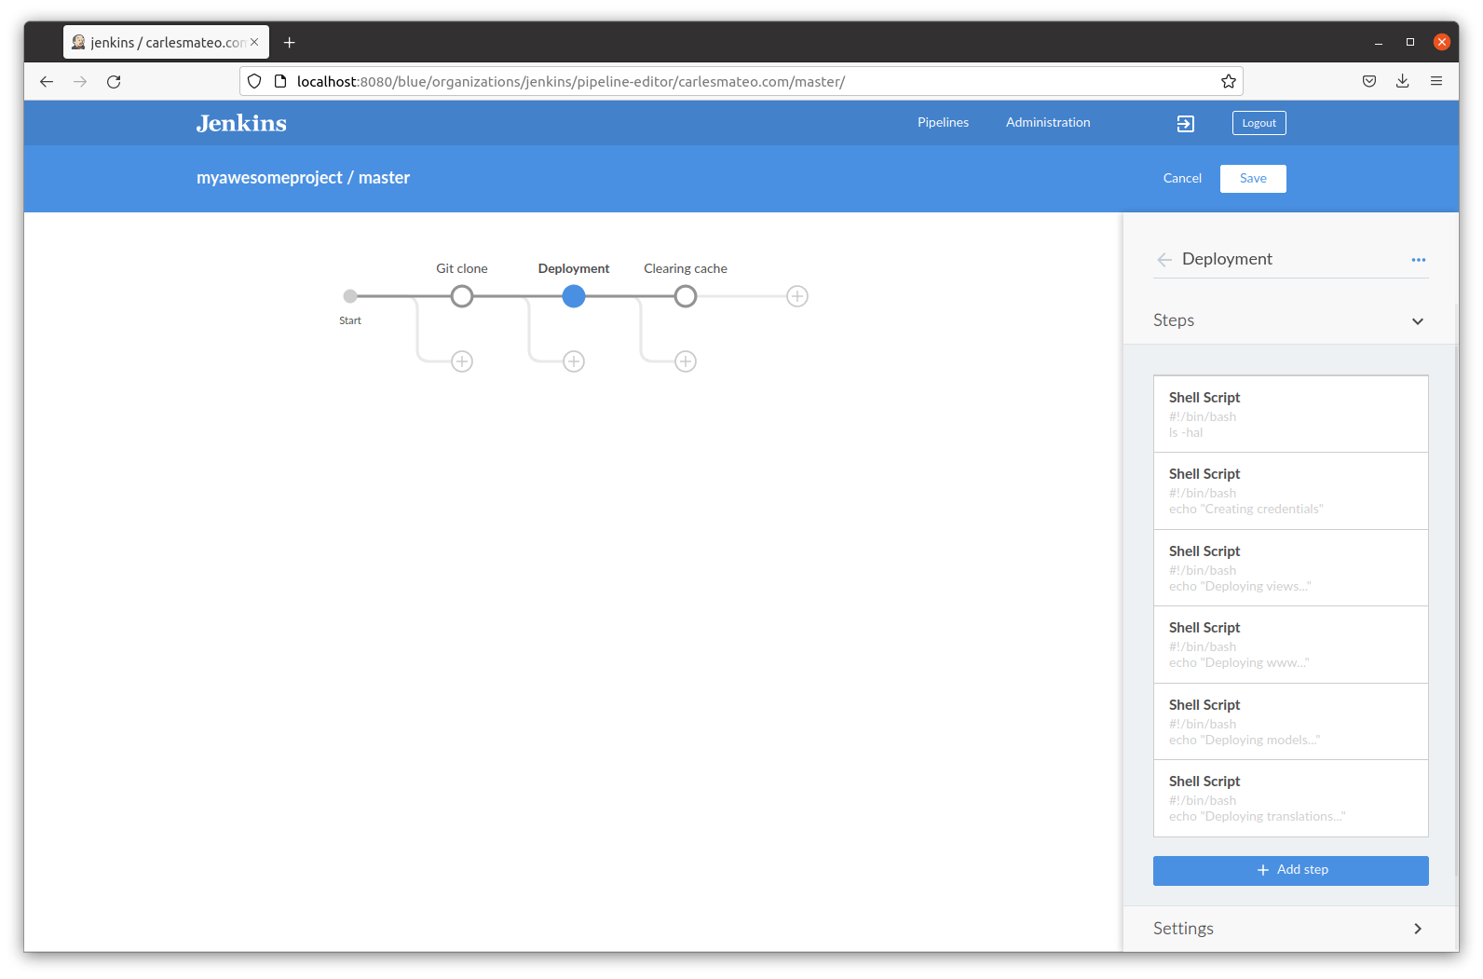The image size is (1483, 979).
Task: Click the shield tracking protection icon
Action: [x=254, y=81]
